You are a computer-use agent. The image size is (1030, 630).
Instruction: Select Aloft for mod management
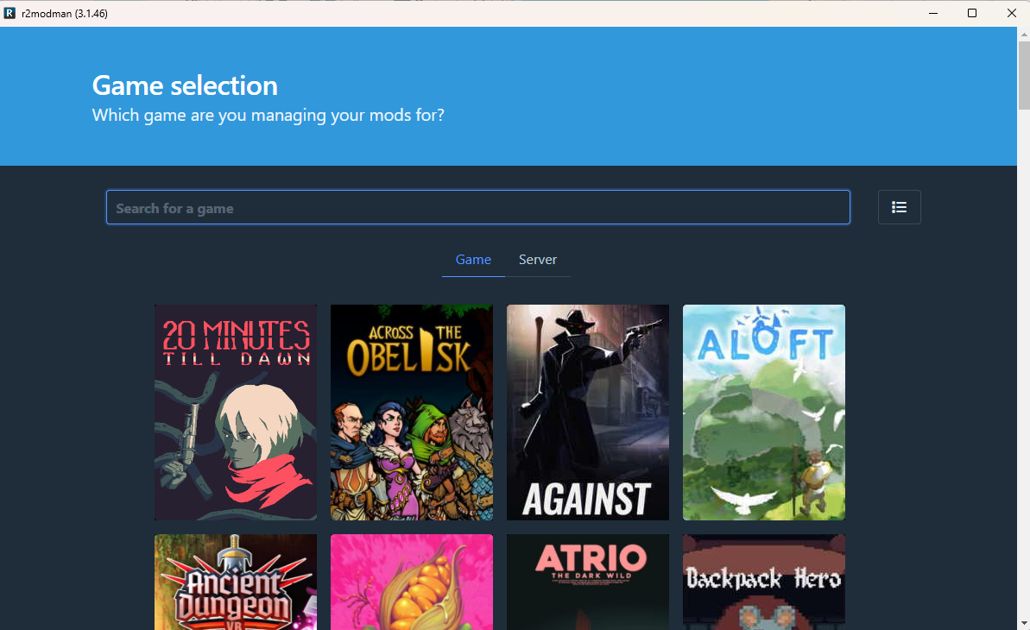[763, 412]
